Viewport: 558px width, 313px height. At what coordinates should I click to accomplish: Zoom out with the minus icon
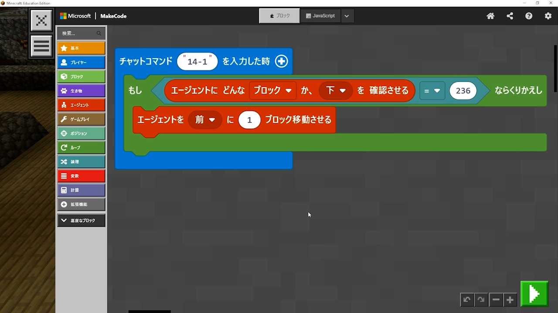point(496,300)
